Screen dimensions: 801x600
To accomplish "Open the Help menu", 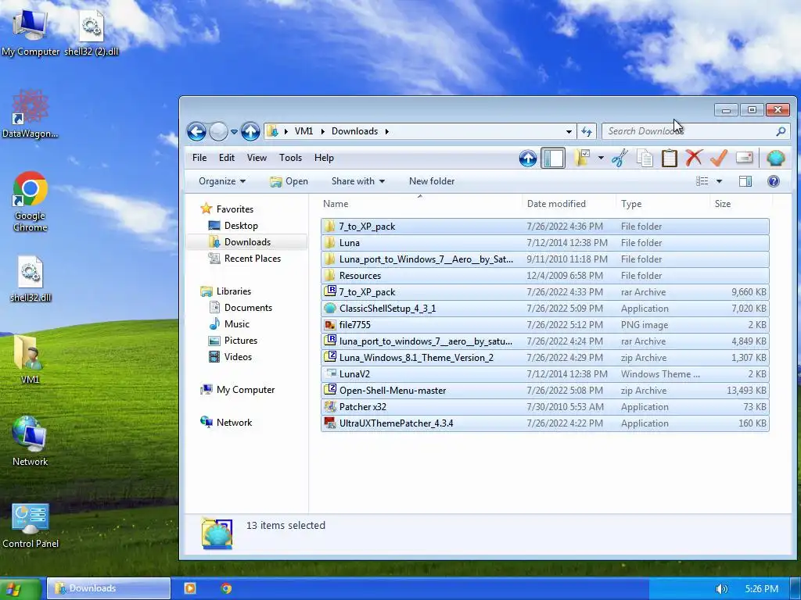I will (x=324, y=158).
